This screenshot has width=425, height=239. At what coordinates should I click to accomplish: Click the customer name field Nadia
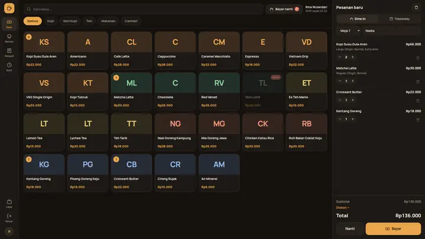coord(392,31)
